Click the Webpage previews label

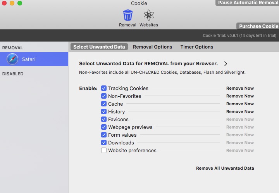pos(130,127)
